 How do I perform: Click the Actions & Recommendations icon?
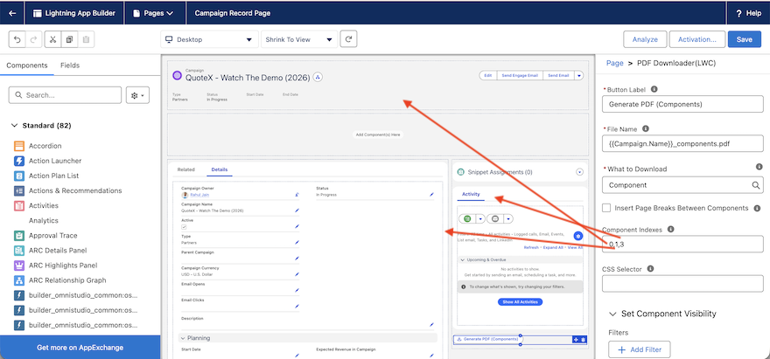[x=19, y=190]
